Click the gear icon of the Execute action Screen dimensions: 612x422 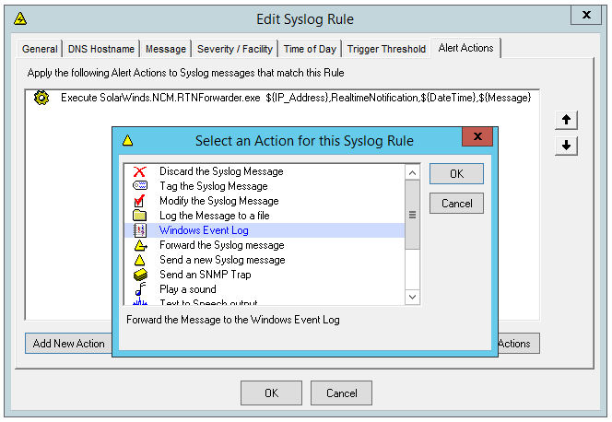[41, 98]
